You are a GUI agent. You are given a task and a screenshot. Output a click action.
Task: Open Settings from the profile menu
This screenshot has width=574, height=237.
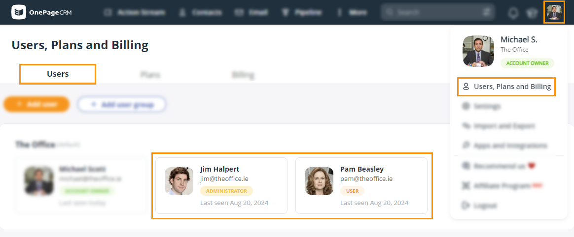pos(482,106)
